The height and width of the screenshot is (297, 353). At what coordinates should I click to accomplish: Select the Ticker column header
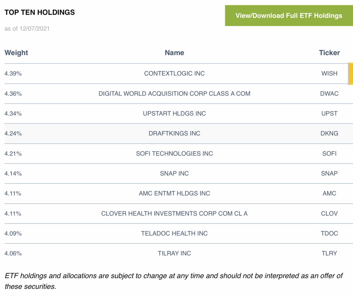point(329,53)
